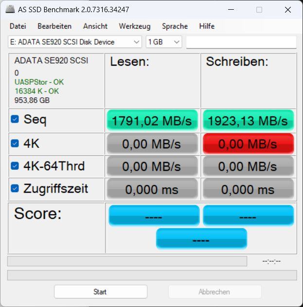Screen dimensions: 303x307
Task: Open the Werkzeug menu
Action: pyautogui.click(x=135, y=26)
